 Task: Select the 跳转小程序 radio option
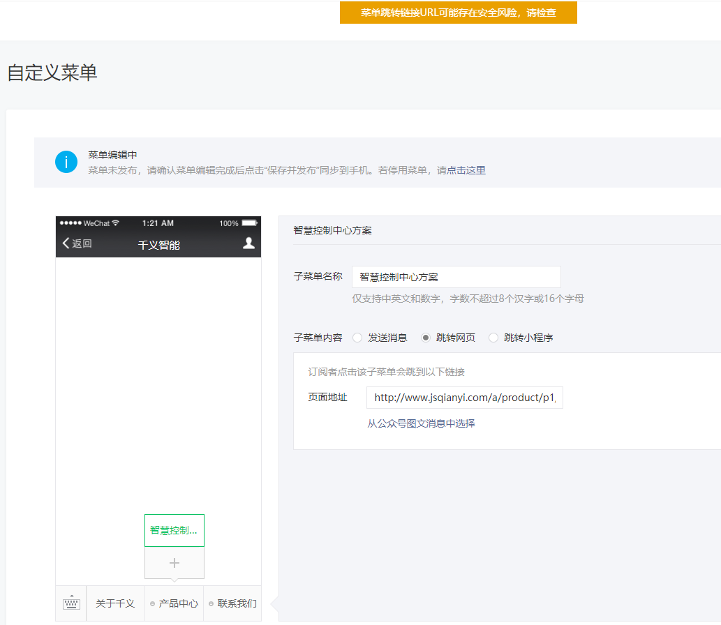coord(493,338)
